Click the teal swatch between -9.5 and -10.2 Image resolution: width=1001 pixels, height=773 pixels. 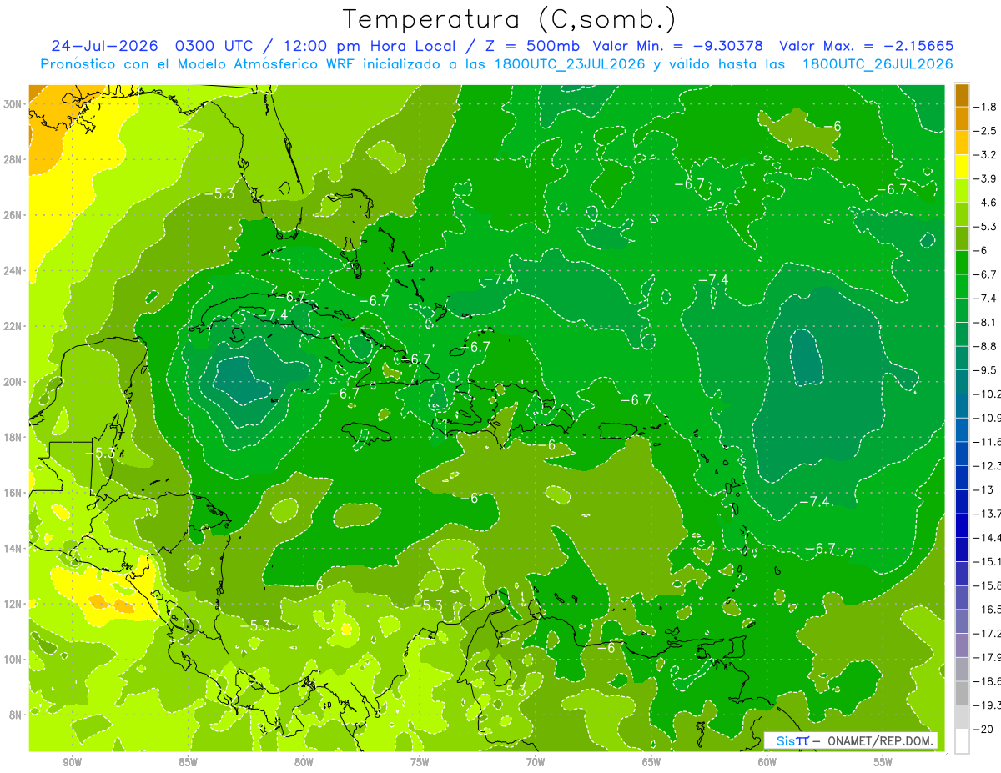(x=962, y=381)
